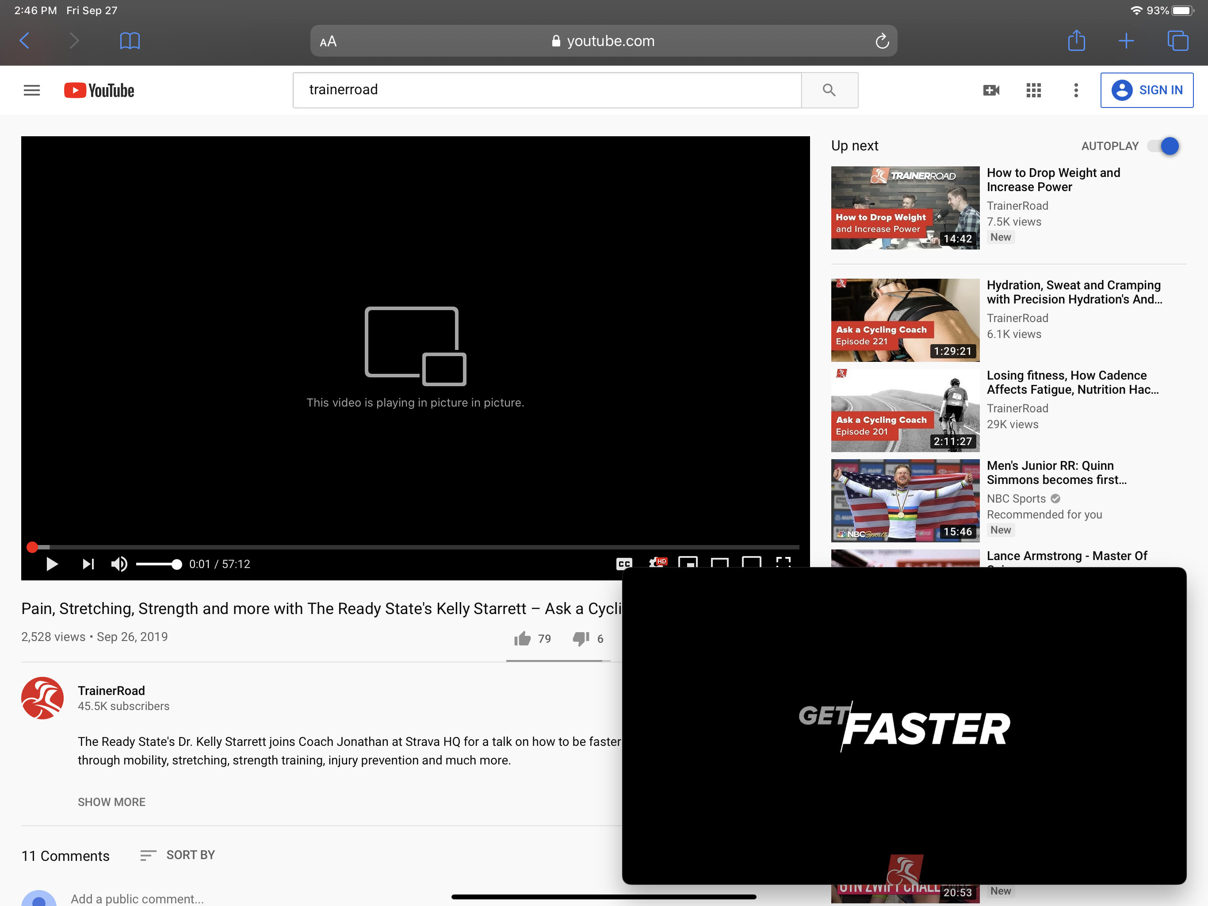Open Episode 201 Losing fitness thumbnail
The image size is (1208, 906).
[905, 411]
